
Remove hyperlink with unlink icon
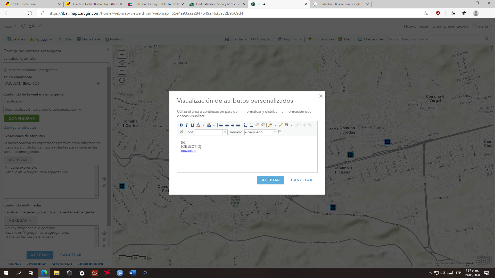pyautogui.click(x=281, y=125)
